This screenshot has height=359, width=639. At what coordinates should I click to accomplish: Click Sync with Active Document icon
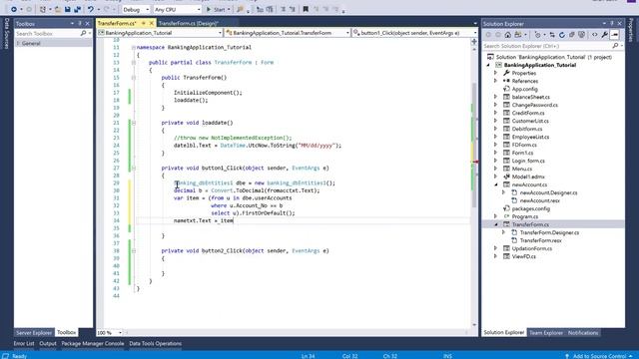click(552, 35)
